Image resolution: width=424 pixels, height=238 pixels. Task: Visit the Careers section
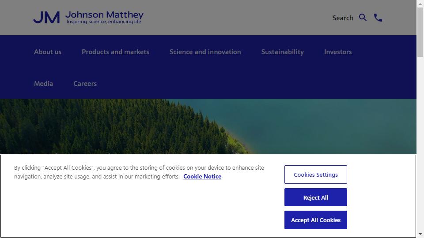click(x=85, y=84)
